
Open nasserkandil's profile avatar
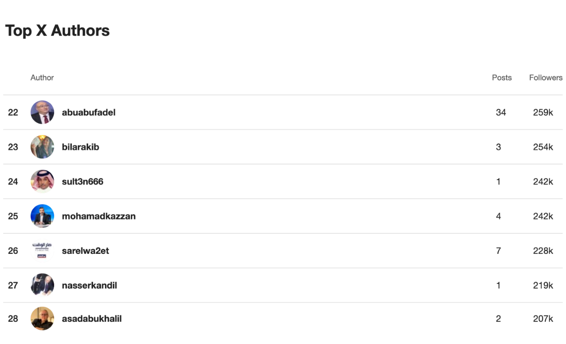42,285
